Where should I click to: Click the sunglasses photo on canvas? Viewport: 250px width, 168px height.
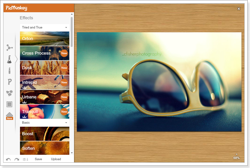(159, 82)
